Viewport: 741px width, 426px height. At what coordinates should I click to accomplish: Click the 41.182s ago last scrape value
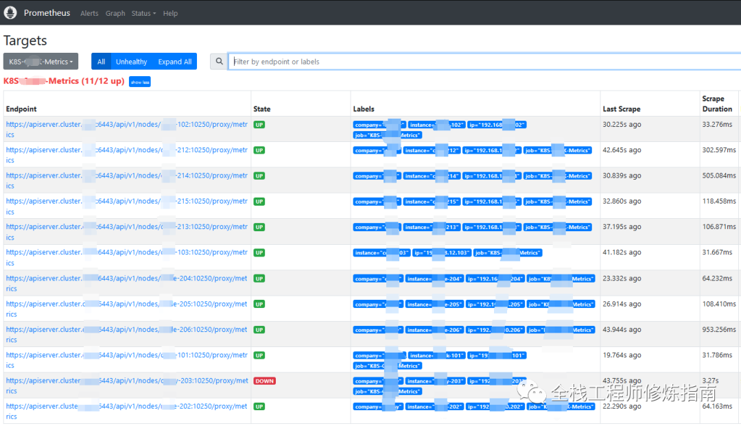(x=622, y=252)
